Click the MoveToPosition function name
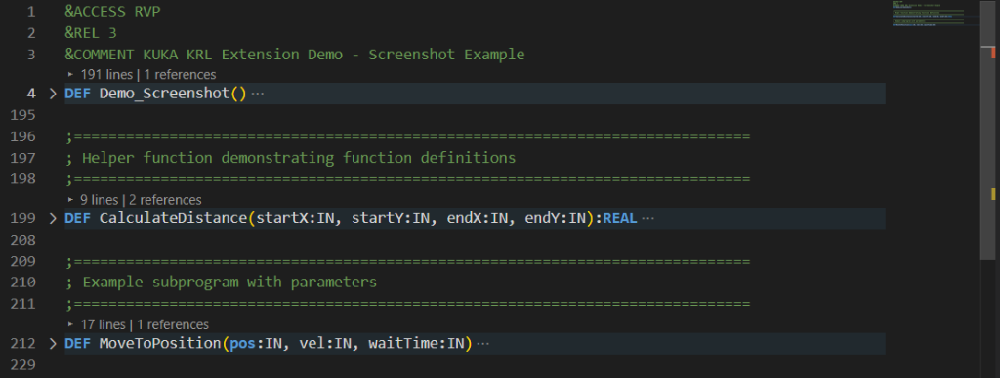 pyautogui.click(x=159, y=344)
